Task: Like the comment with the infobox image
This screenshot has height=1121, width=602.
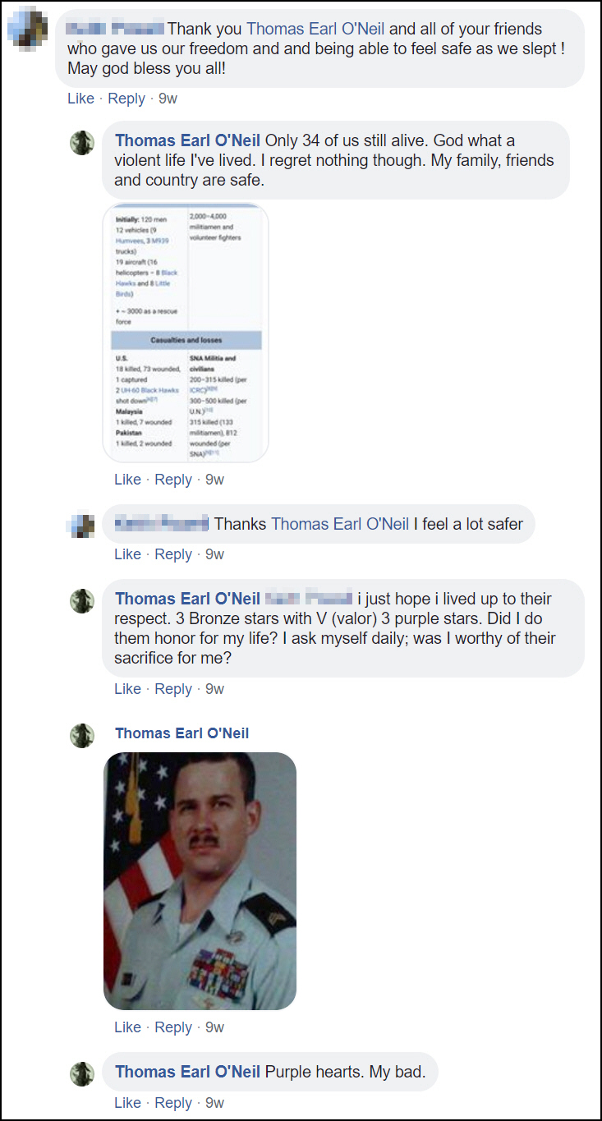Action: [x=127, y=480]
